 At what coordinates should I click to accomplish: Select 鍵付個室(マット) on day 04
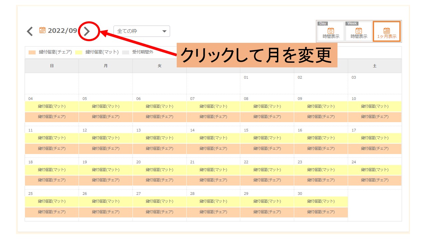[52, 107]
